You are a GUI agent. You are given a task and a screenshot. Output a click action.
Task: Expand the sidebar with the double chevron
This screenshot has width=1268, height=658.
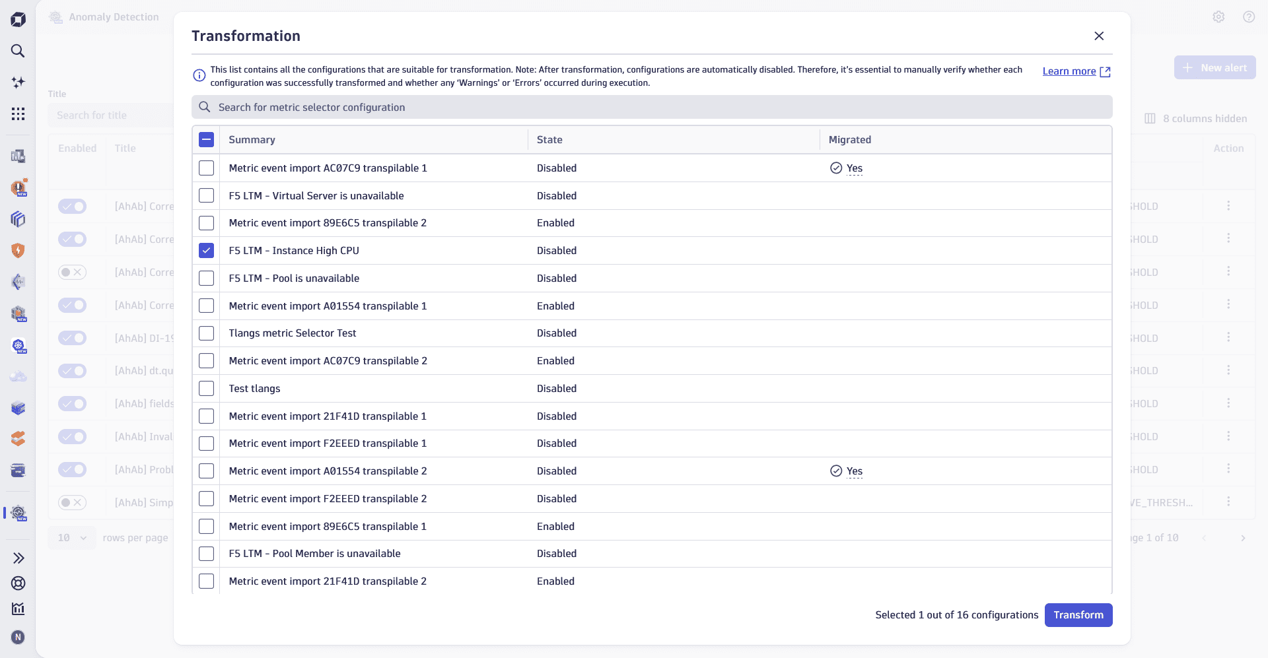18,558
